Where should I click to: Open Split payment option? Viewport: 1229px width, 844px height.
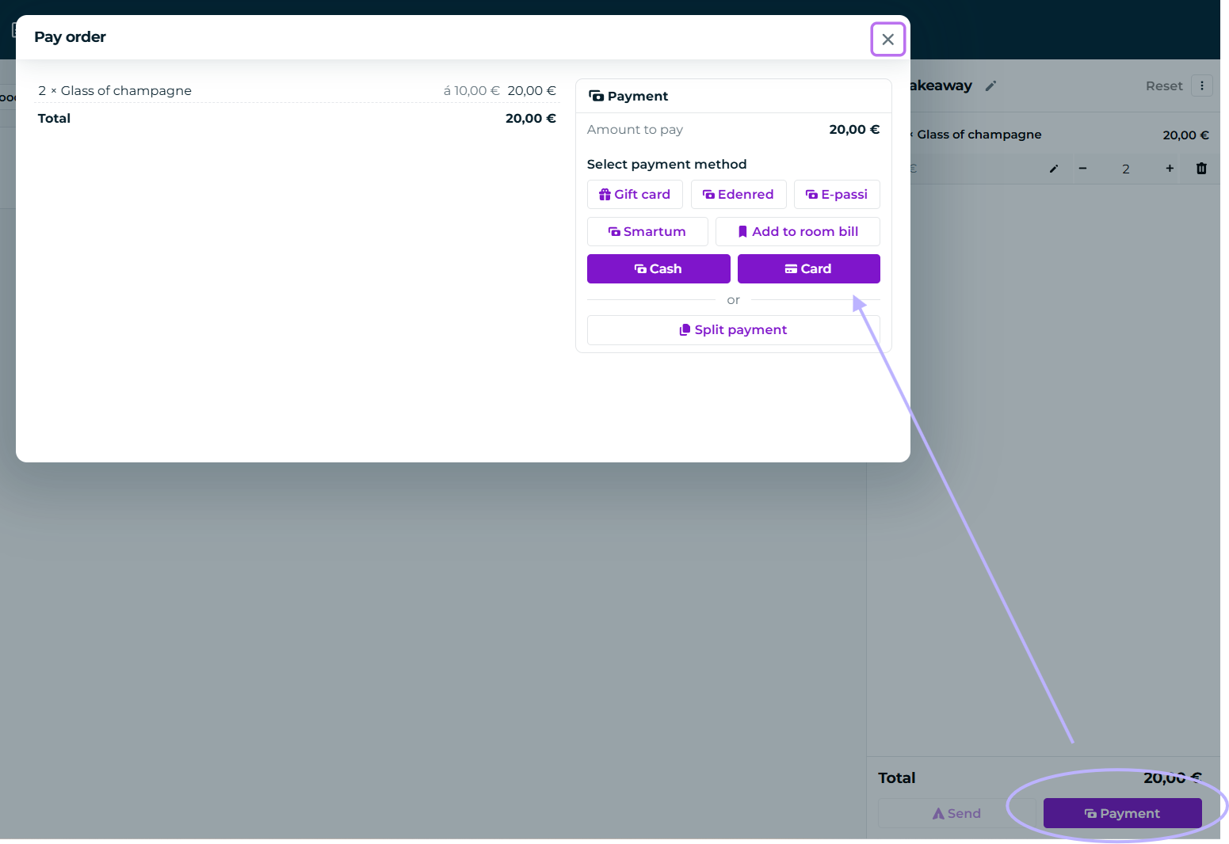(734, 329)
